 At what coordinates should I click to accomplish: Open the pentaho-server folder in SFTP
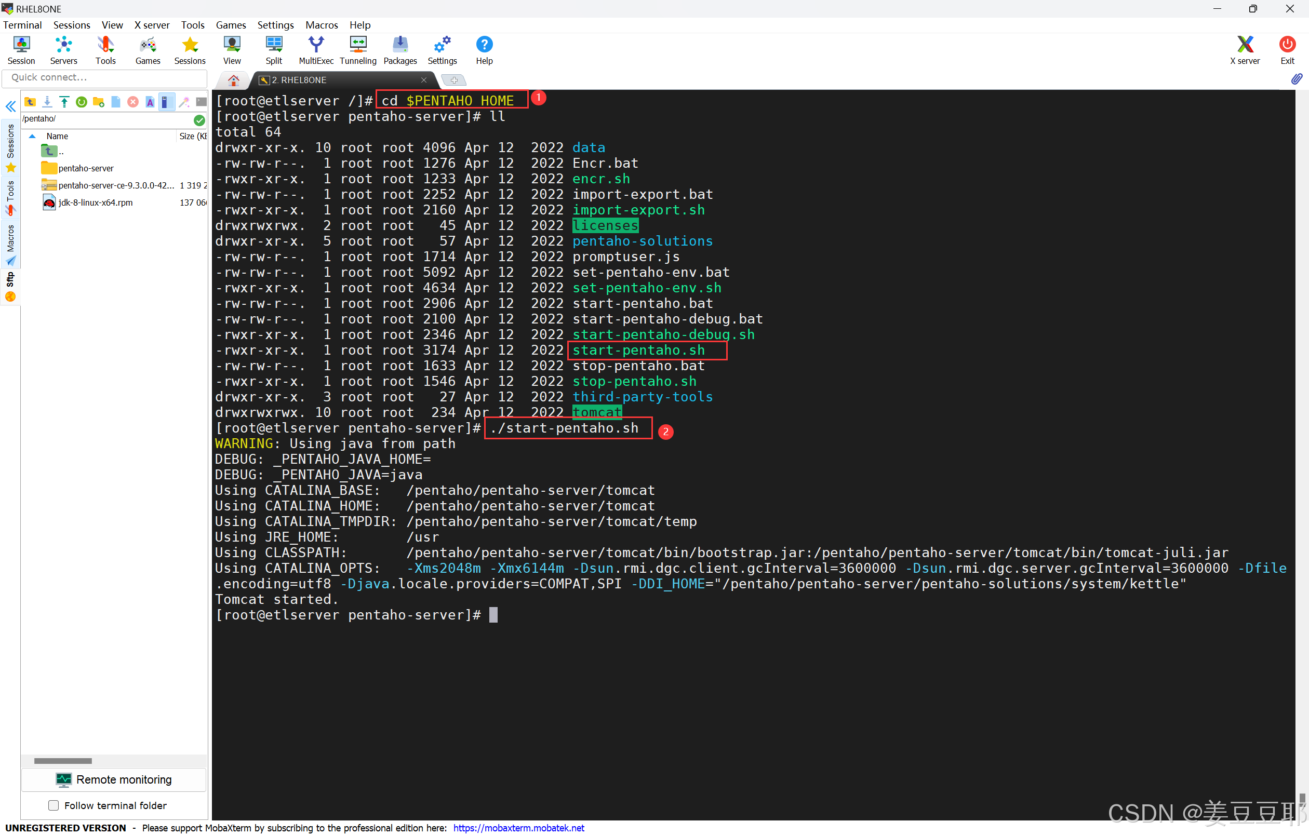click(x=85, y=168)
